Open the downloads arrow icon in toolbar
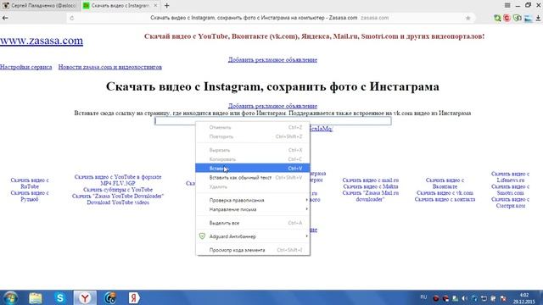Screen dimensions: 543x305 click(x=538, y=19)
